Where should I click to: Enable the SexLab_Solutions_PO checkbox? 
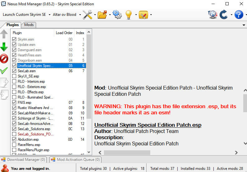pyautogui.click(x=14, y=134)
